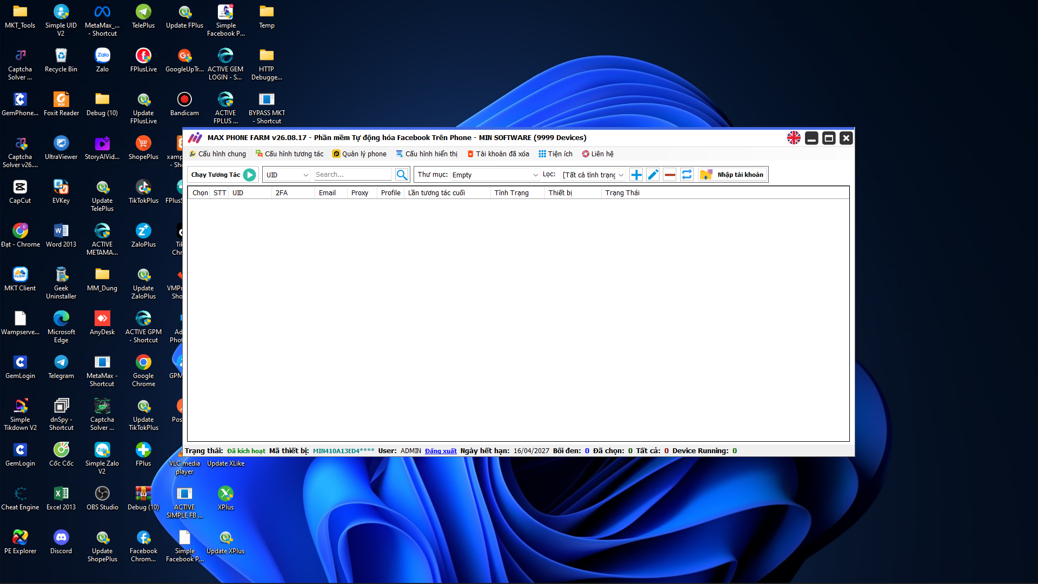Screen dimensions: 1038x584
Task: Select the dnSpy shortcut desktop icon
Action: pos(61,415)
